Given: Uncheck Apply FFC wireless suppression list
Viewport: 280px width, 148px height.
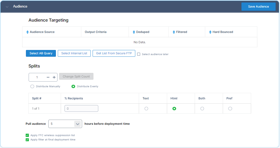Looking at the screenshot, I should tap(27, 135).
